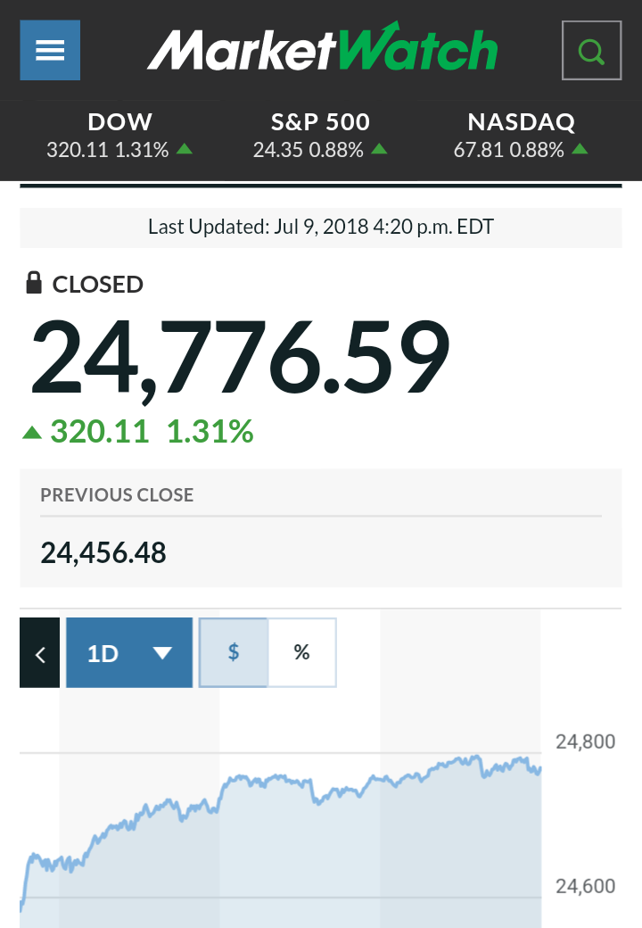This screenshot has height=928, width=642.
Task: Open the 1D time range dropdown
Action: 129,652
